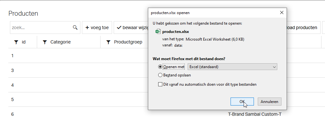325x118 pixels.
Task: Click the Categorie column header
Action: click(60, 42)
